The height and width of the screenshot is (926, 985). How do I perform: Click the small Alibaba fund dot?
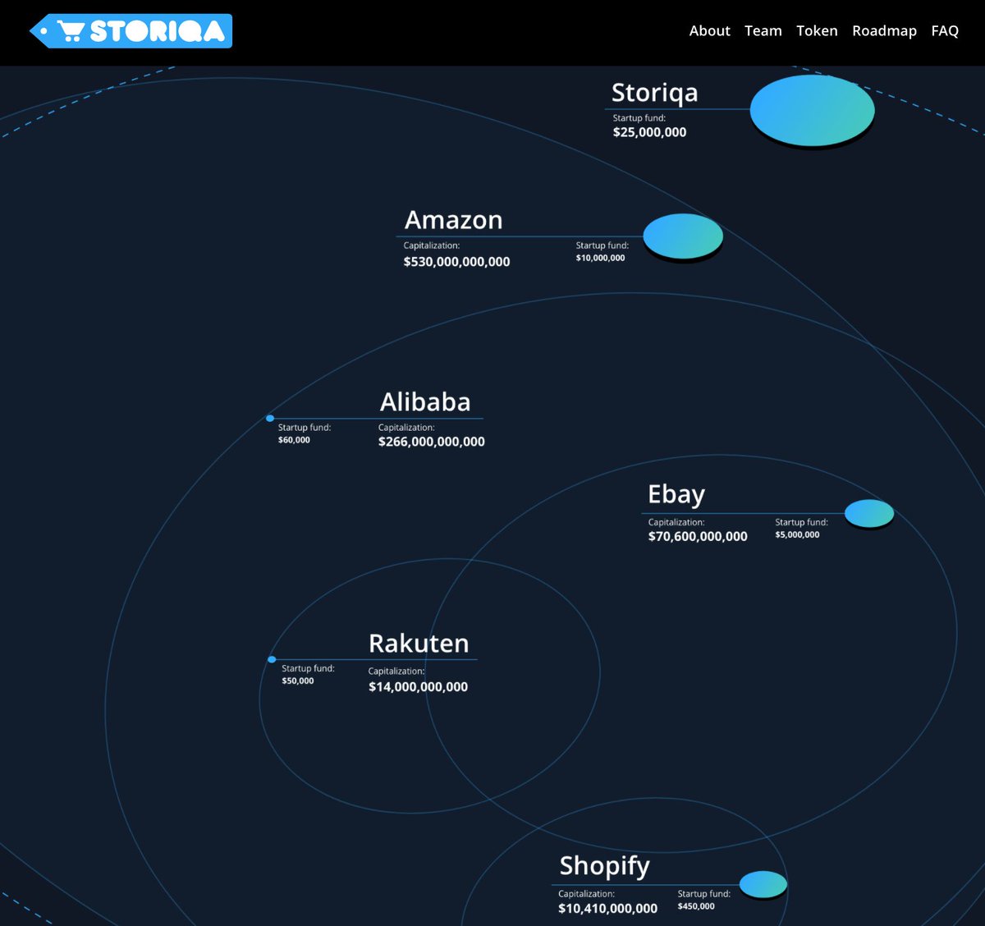pos(270,419)
